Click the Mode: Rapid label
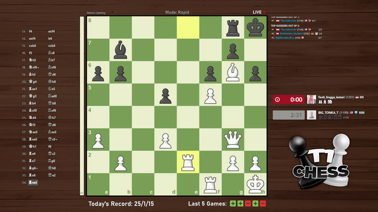 (177, 12)
